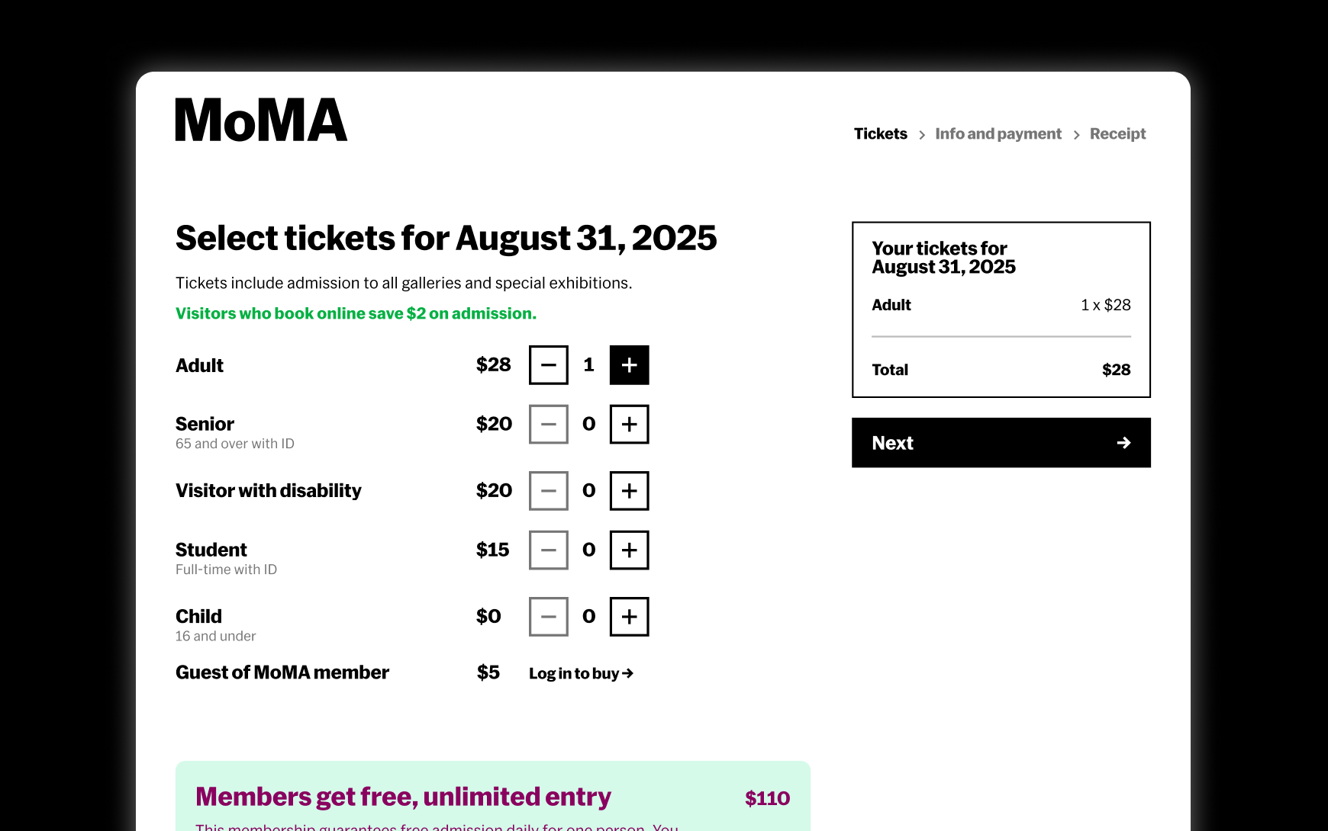Click the arrow after Log in to buy
The width and height of the screenshot is (1328, 831).
(629, 673)
